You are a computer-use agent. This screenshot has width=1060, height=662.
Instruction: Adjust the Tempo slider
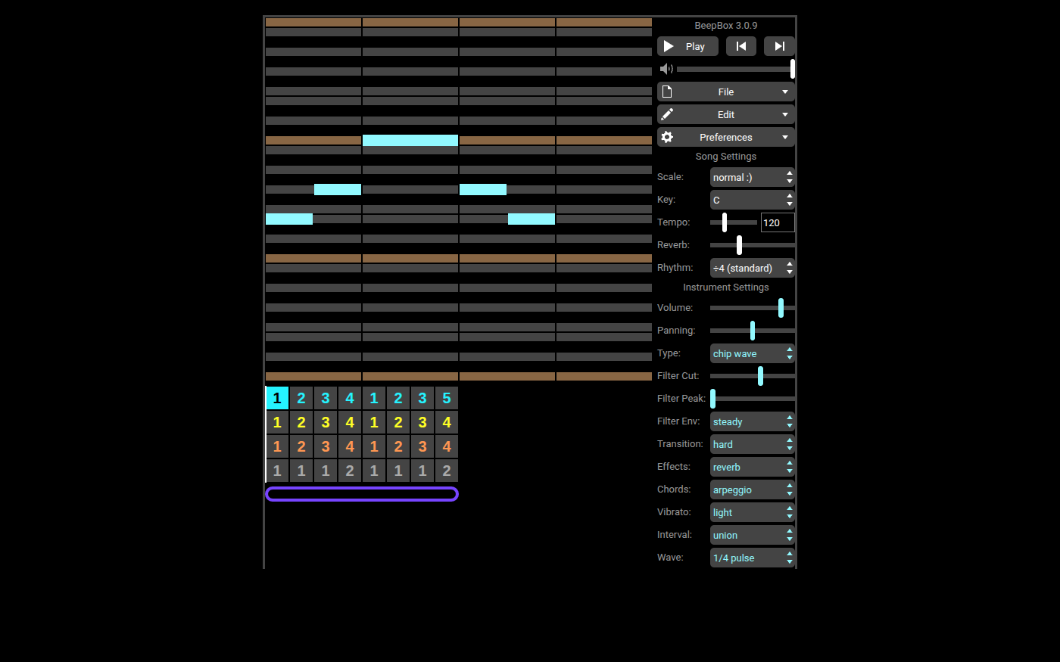point(734,222)
